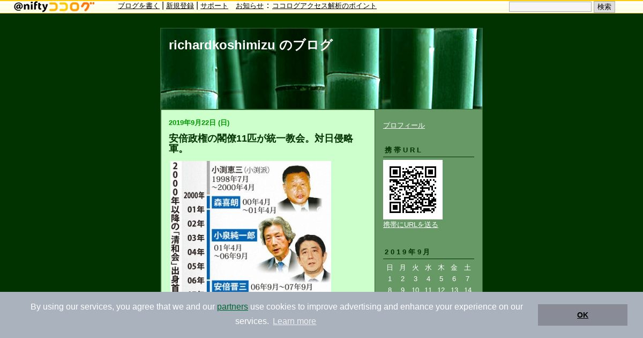Click the 携帯URL sidebar heading
The height and width of the screenshot is (338, 643).
coord(403,150)
